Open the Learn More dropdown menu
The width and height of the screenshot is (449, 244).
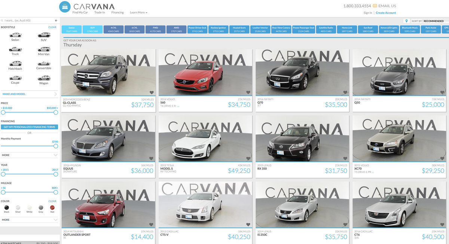[x=138, y=12]
